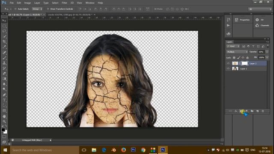Open the Layers panel flyout menu
The height and width of the screenshot is (154, 274).
[267, 42]
